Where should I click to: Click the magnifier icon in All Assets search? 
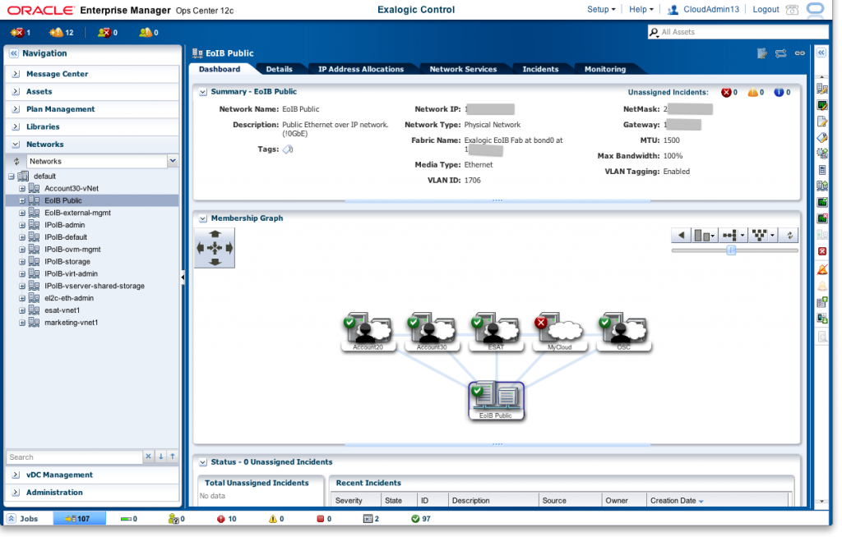[654, 32]
